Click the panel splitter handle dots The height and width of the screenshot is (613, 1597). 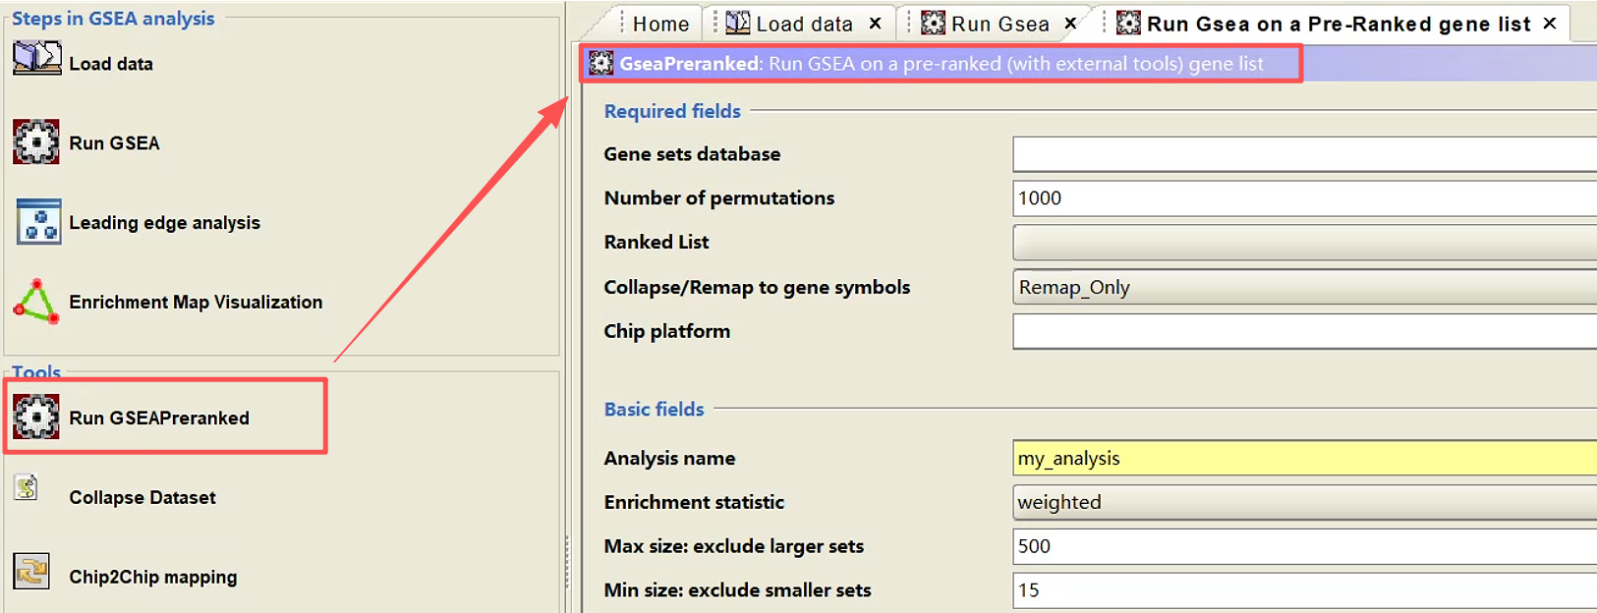[x=567, y=563]
